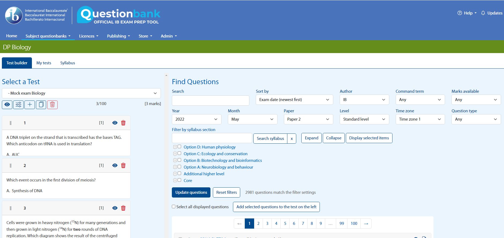
Task: Open test settings sliders icon
Action: 18,105
